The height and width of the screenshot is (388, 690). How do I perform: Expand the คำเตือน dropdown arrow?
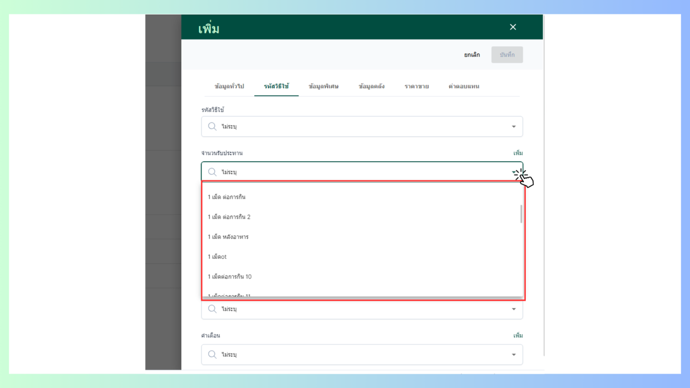[x=514, y=354]
